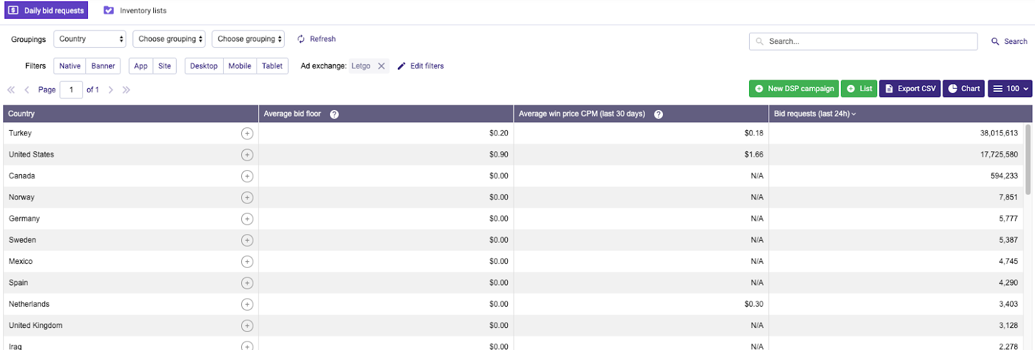Toggle the Desktop filter
The height and width of the screenshot is (350, 1035).
pos(204,66)
